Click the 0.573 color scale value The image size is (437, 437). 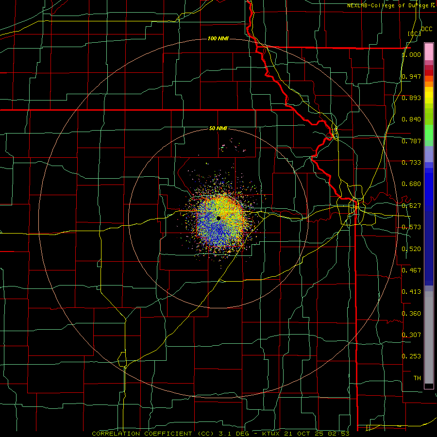[411, 227]
